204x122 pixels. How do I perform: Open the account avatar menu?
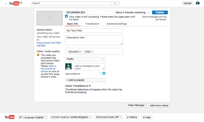click(198, 3)
